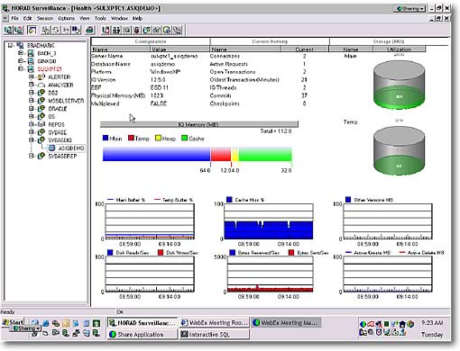Expand the SYBASE tree node
Viewport: 460px width, 351px height.
pyautogui.click(x=31, y=132)
